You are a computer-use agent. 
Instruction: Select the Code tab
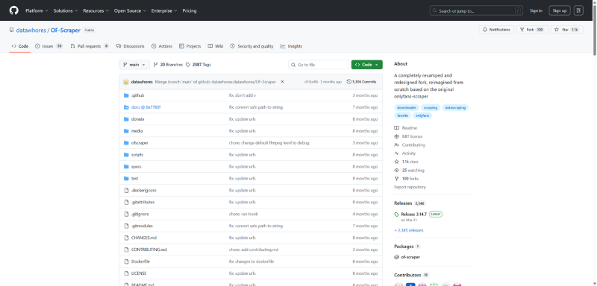point(20,46)
